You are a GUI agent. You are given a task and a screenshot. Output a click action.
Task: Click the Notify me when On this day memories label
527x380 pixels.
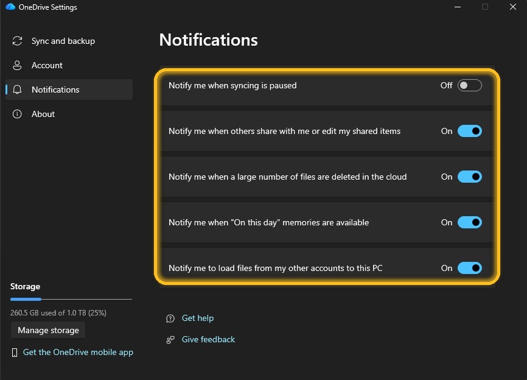(268, 222)
